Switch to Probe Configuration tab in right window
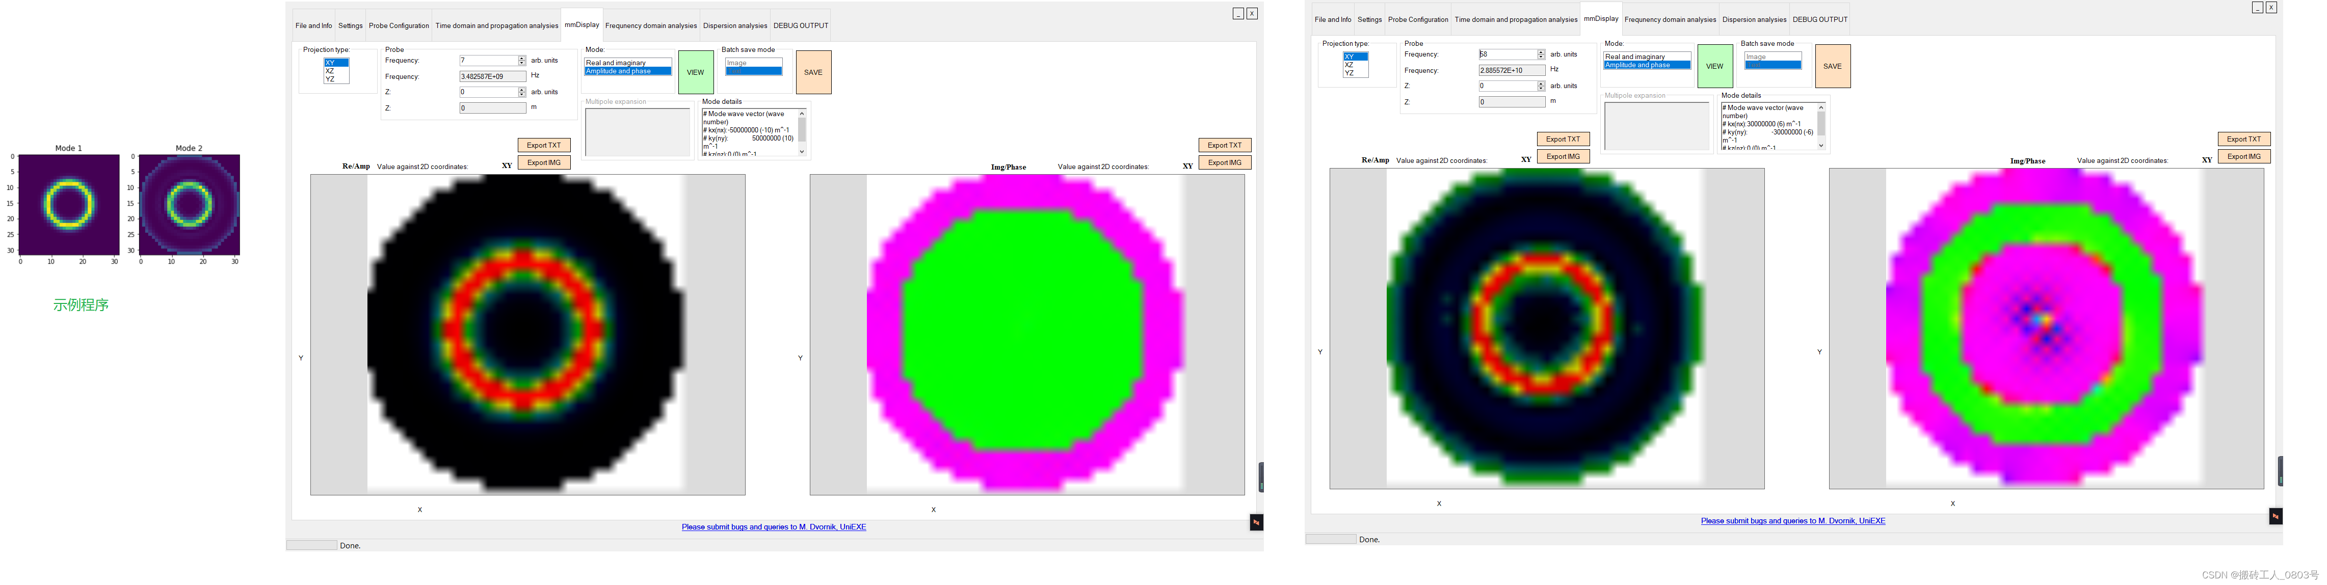This screenshot has width=2327, height=585. 1417,19
